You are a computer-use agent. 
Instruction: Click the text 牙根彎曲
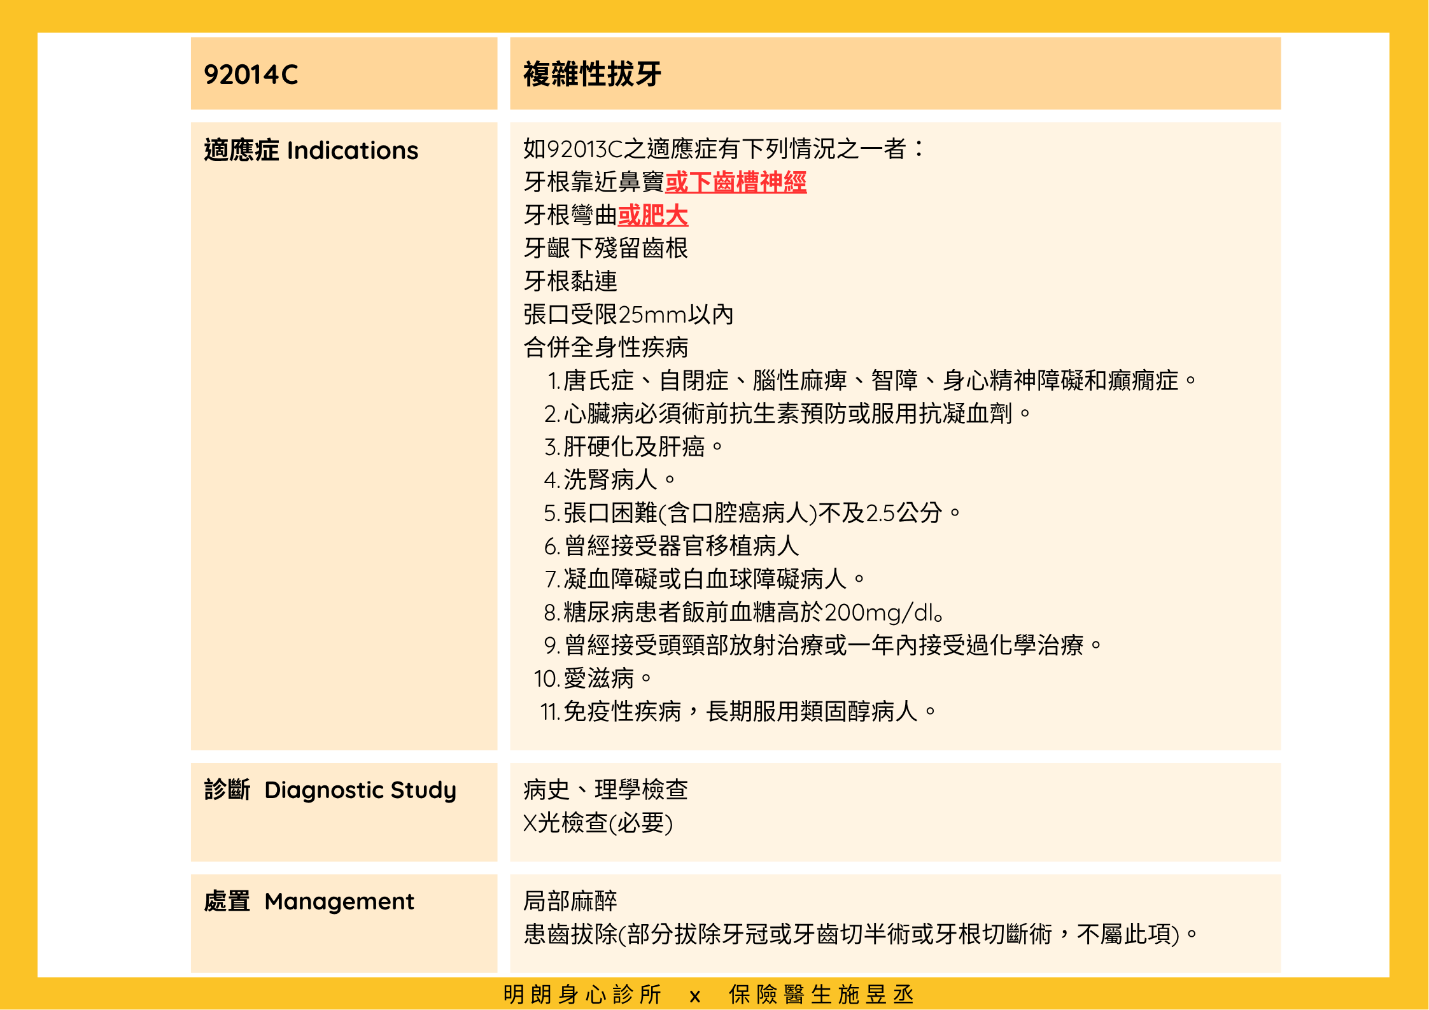570,215
